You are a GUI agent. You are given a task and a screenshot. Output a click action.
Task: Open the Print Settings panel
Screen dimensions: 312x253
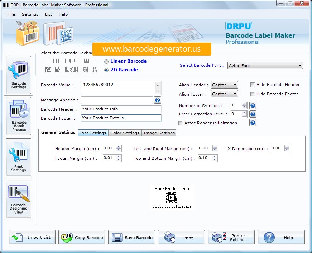pos(19,157)
